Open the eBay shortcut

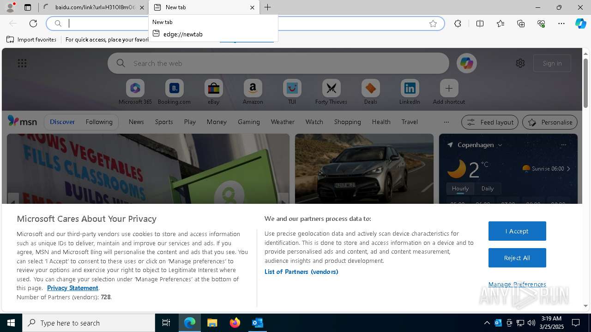click(213, 92)
